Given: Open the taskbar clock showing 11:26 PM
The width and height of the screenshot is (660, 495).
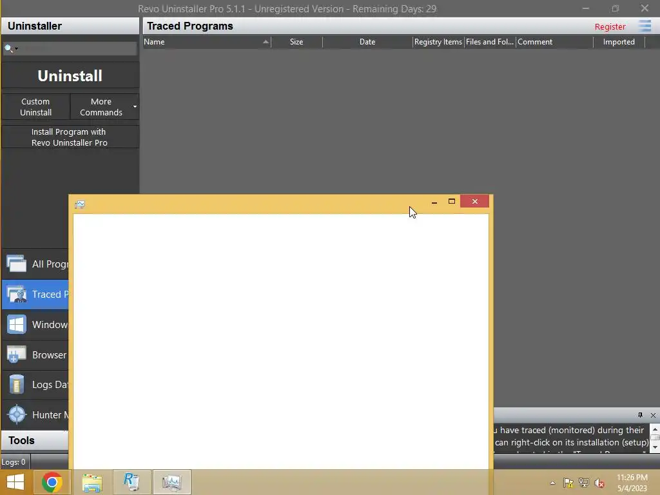Looking at the screenshot, I should [632, 483].
